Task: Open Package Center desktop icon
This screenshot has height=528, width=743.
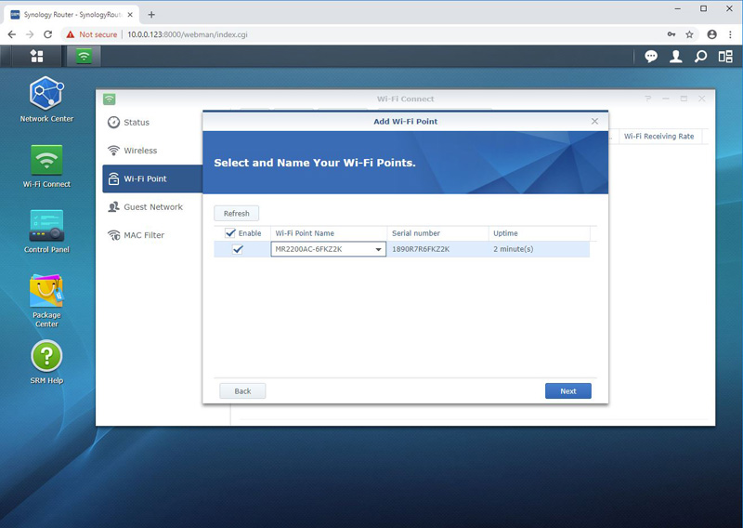Action: (46, 292)
